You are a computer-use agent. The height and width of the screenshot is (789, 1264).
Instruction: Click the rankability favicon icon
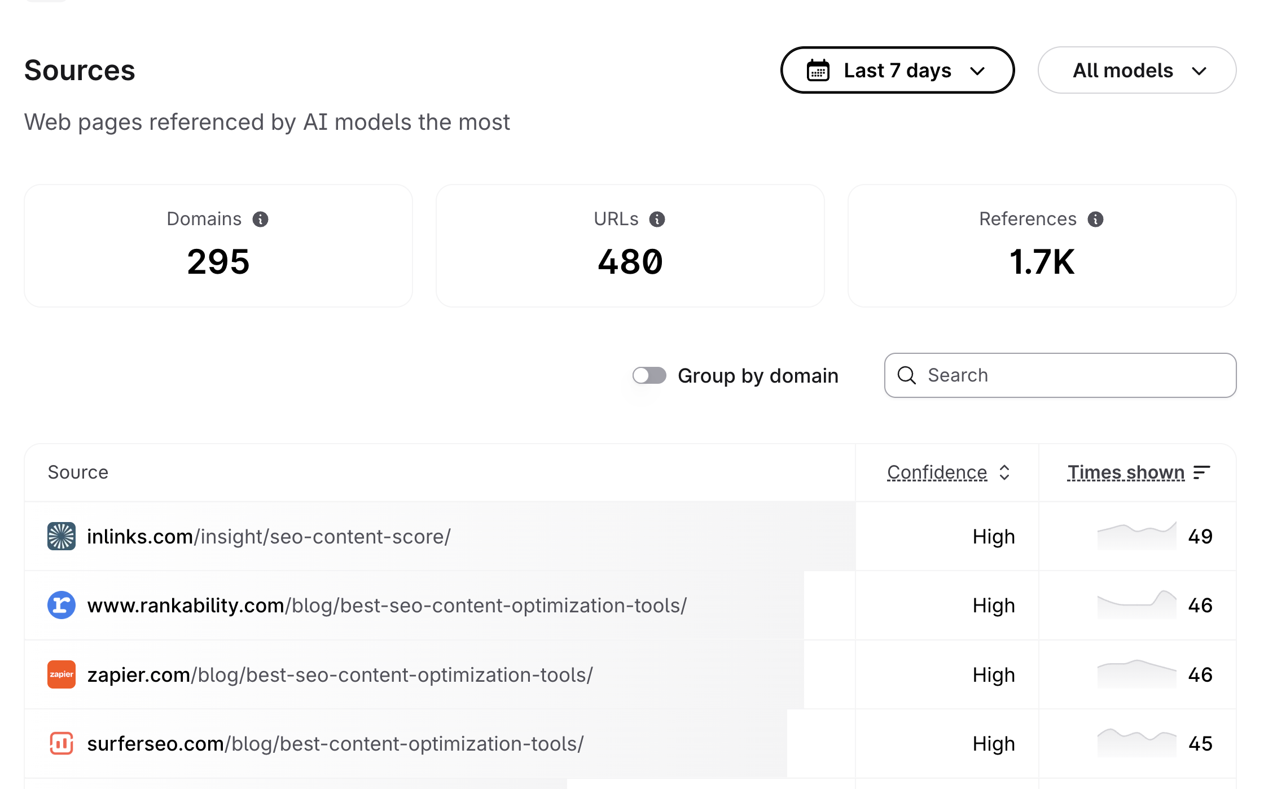[62, 605]
